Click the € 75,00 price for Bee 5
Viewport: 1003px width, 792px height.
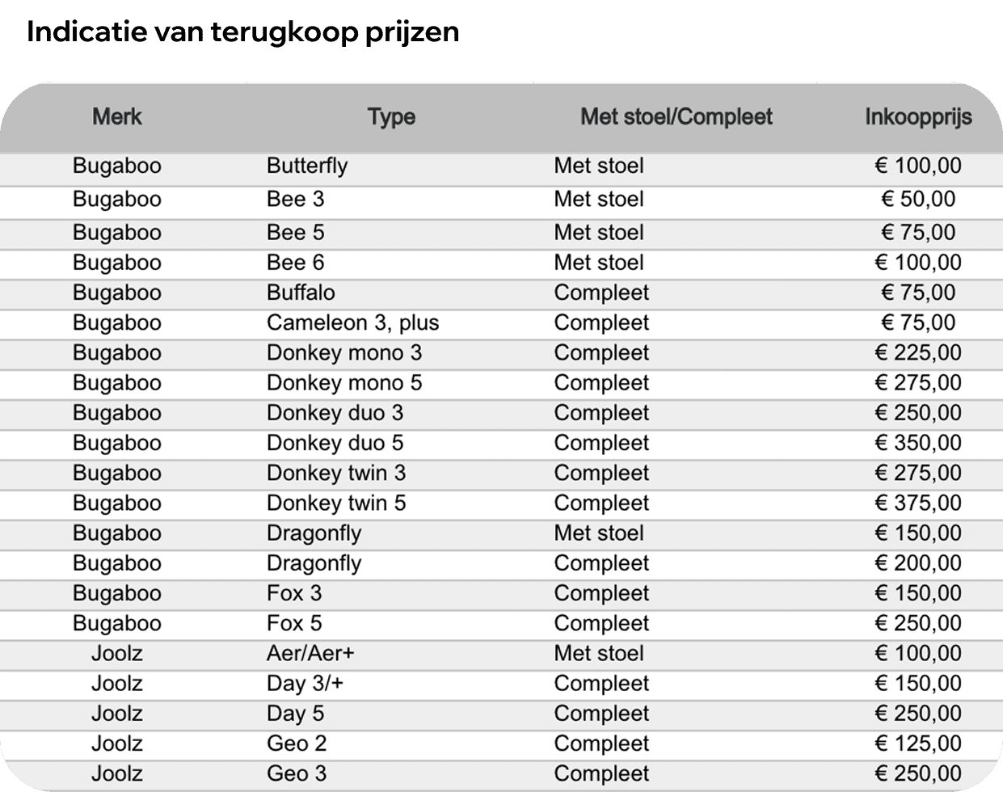tap(918, 232)
